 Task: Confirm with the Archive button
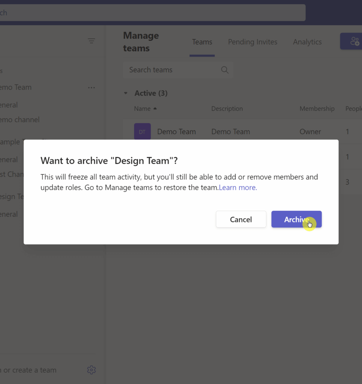point(296,219)
